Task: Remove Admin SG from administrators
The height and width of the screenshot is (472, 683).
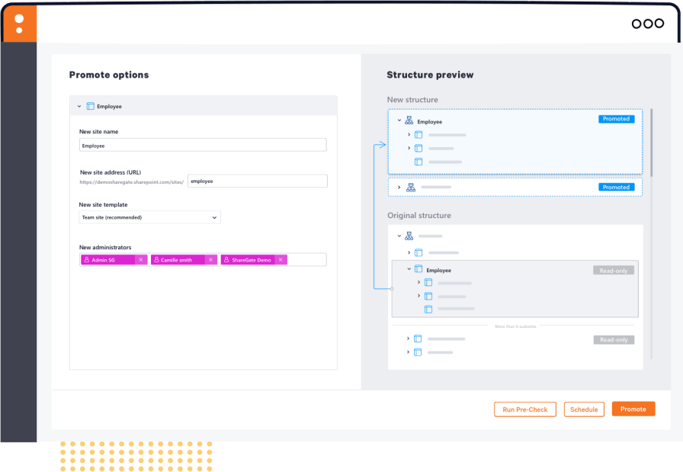Action: point(140,260)
